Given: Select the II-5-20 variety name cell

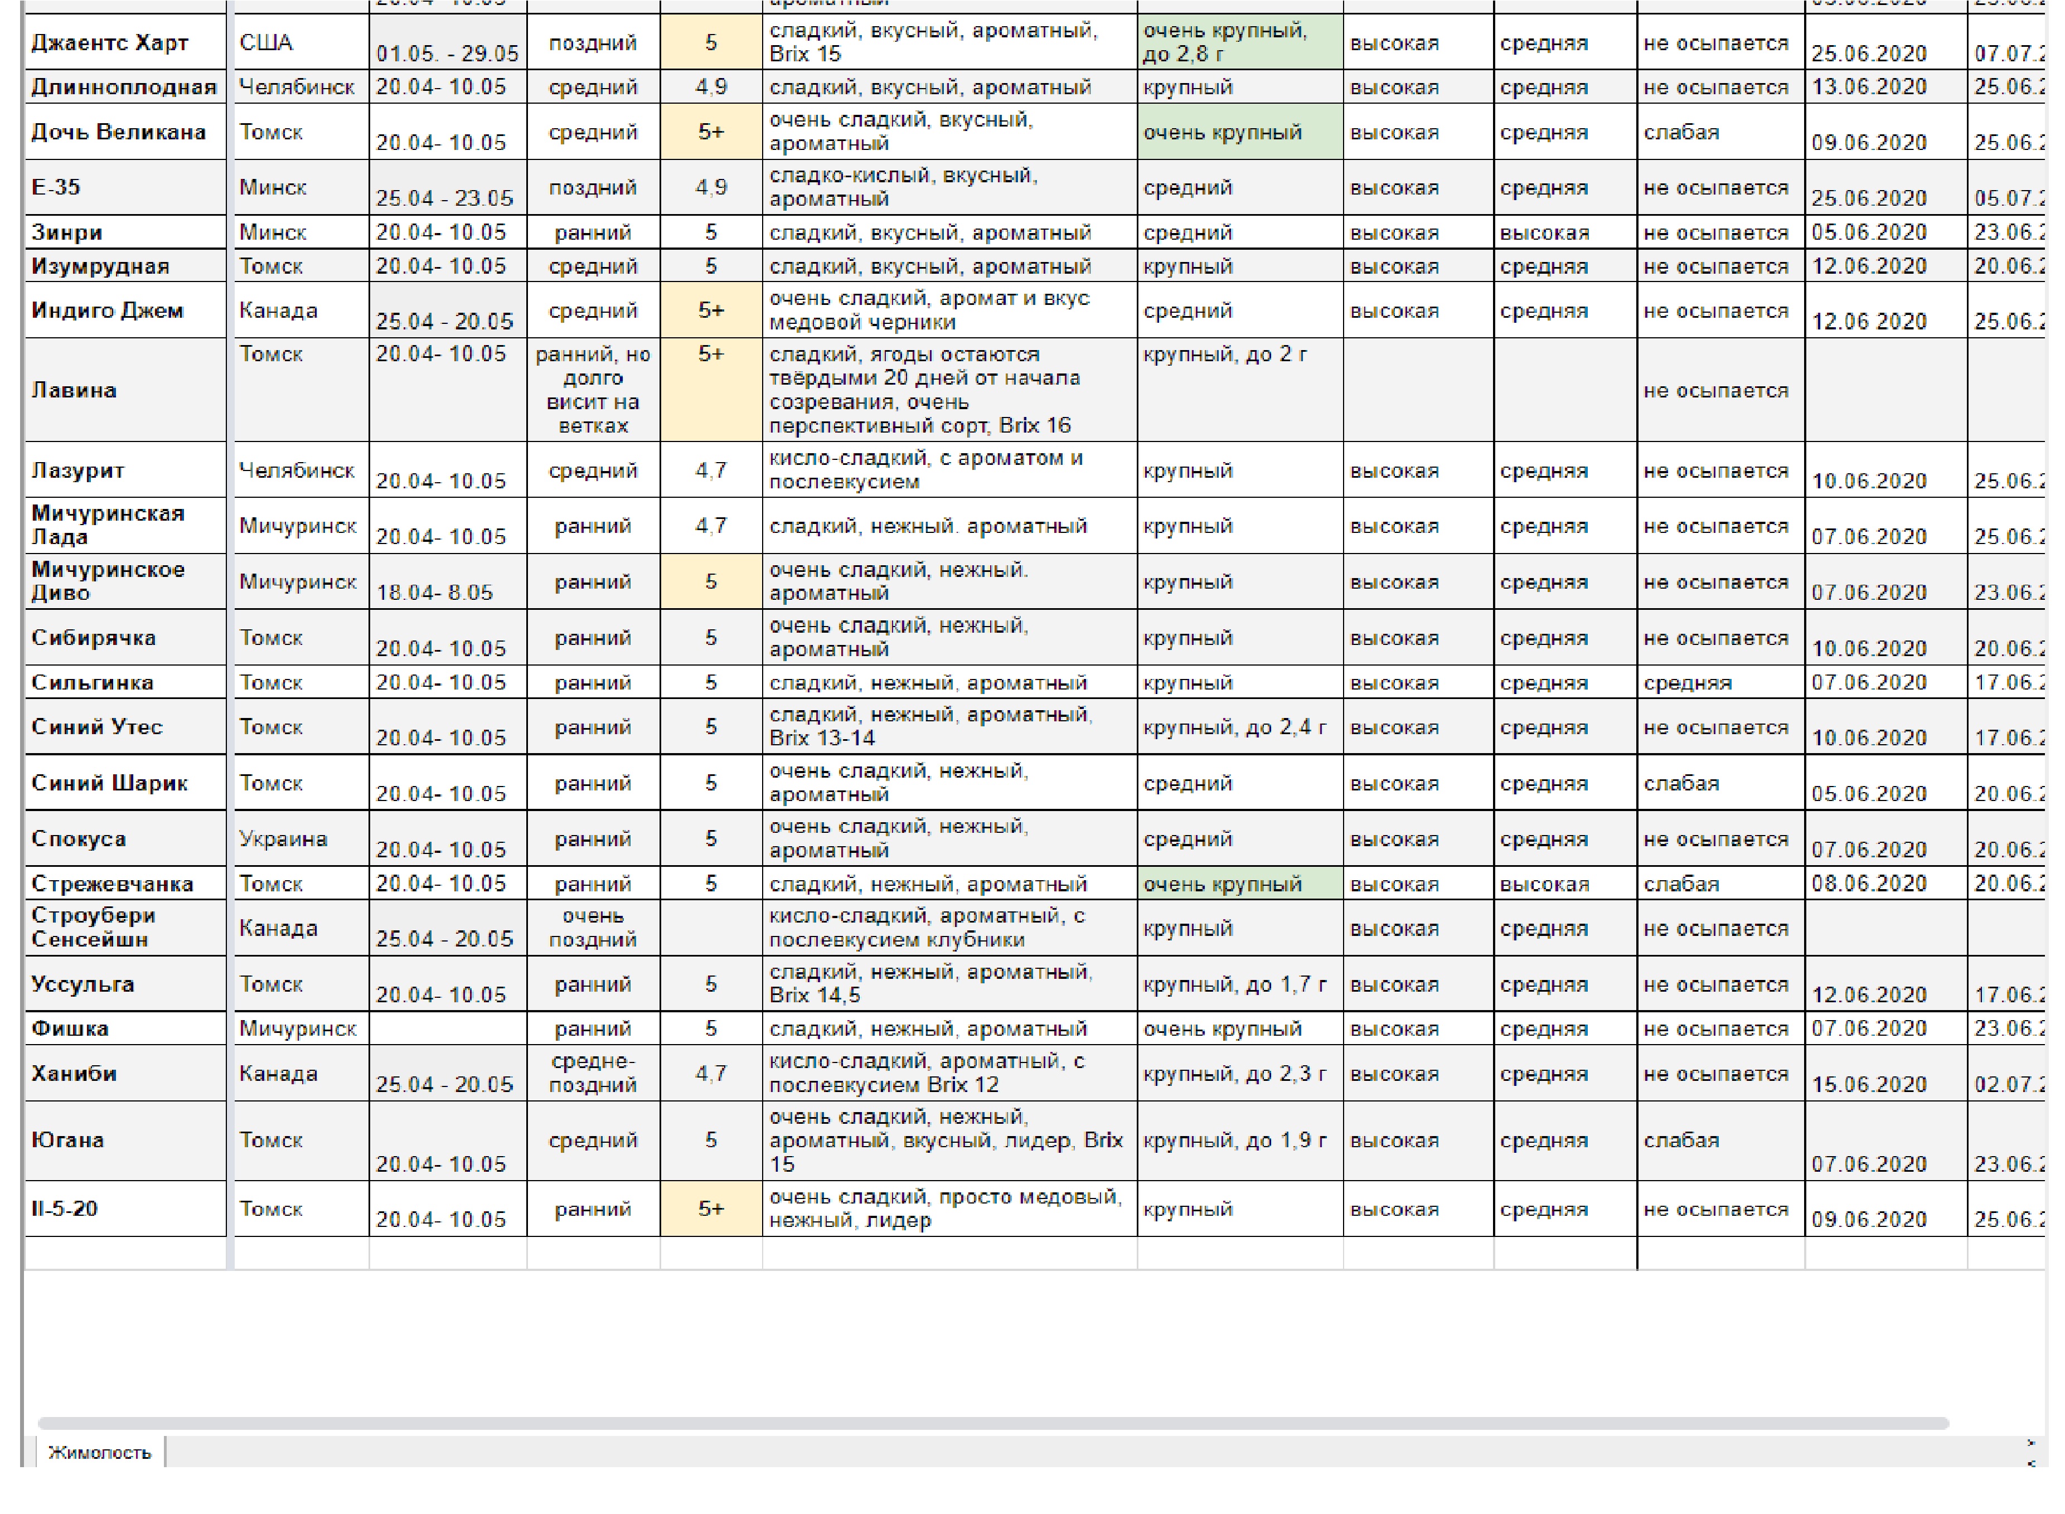Looking at the screenshot, I should [x=125, y=1208].
